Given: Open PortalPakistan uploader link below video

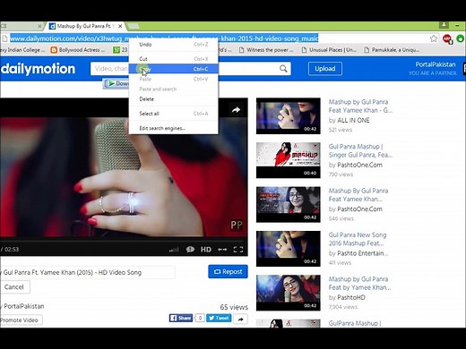Looking at the screenshot, I should [x=24, y=306].
